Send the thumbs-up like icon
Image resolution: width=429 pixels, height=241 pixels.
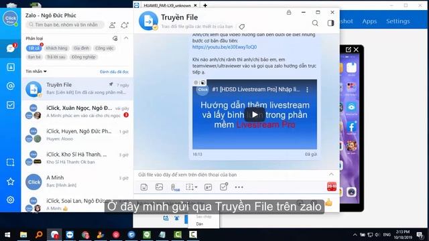pos(328,202)
